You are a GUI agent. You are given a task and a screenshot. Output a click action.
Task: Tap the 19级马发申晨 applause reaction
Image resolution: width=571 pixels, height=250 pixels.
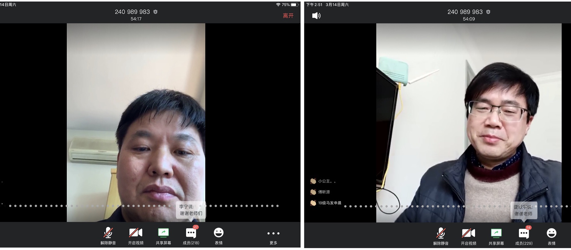(326, 203)
